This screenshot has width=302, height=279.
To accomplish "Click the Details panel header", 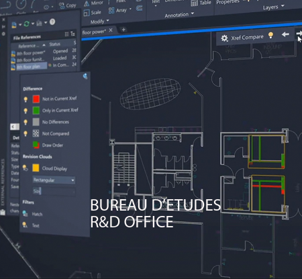I will pyautogui.click(x=15, y=137).
